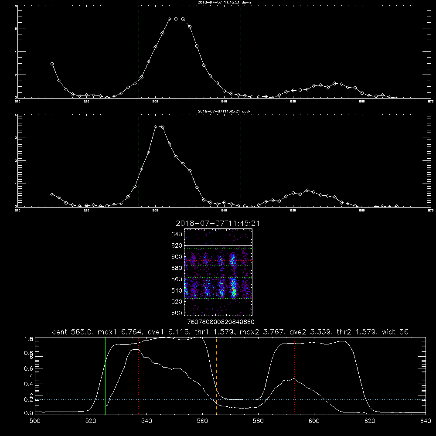Image resolution: width=436 pixels, height=436 pixels.
Task: Click the '500' y-axis label beside the spectral image
Action: 177,313
